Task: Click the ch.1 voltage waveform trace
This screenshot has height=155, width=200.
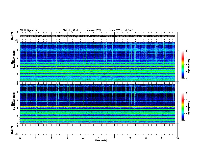Action: pyautogui.click(x=97, y=36)
